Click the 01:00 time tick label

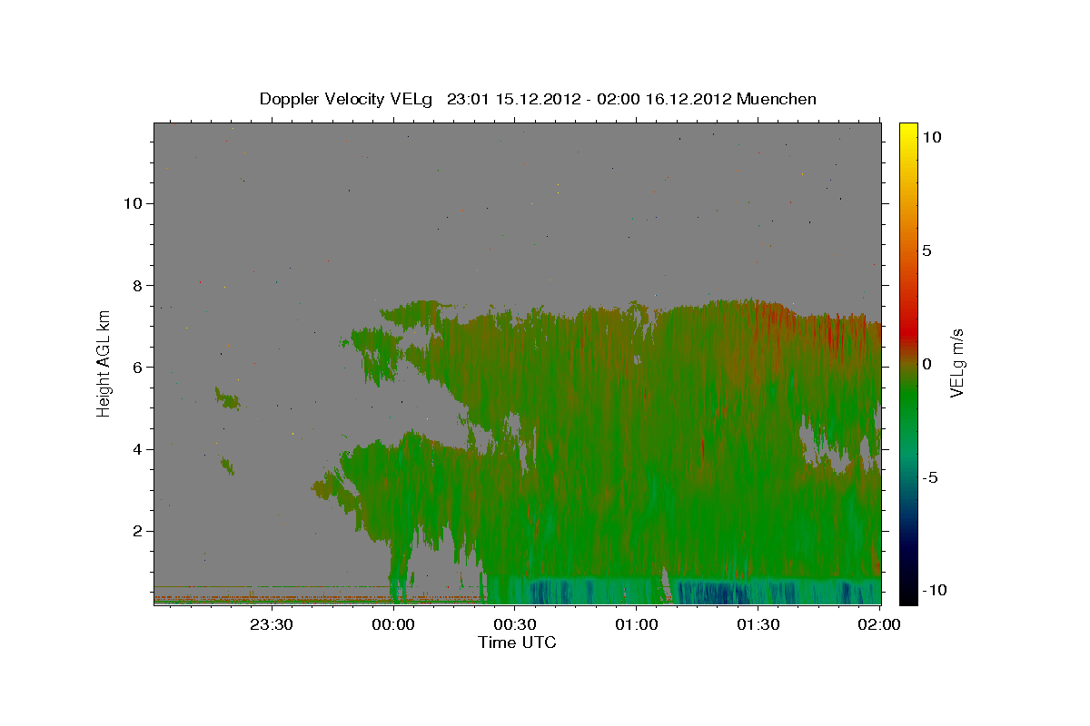point(637,624)
